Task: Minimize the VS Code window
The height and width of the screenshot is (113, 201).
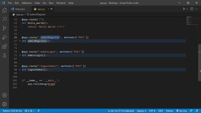Action: click(179, 3)
